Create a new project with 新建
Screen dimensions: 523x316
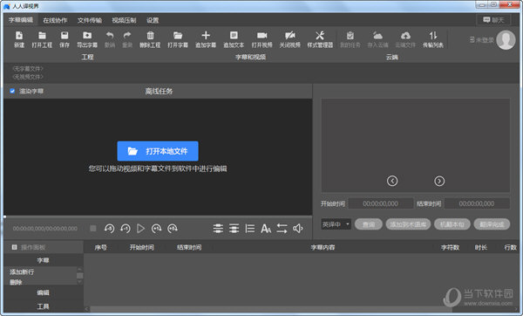[19, 39]
